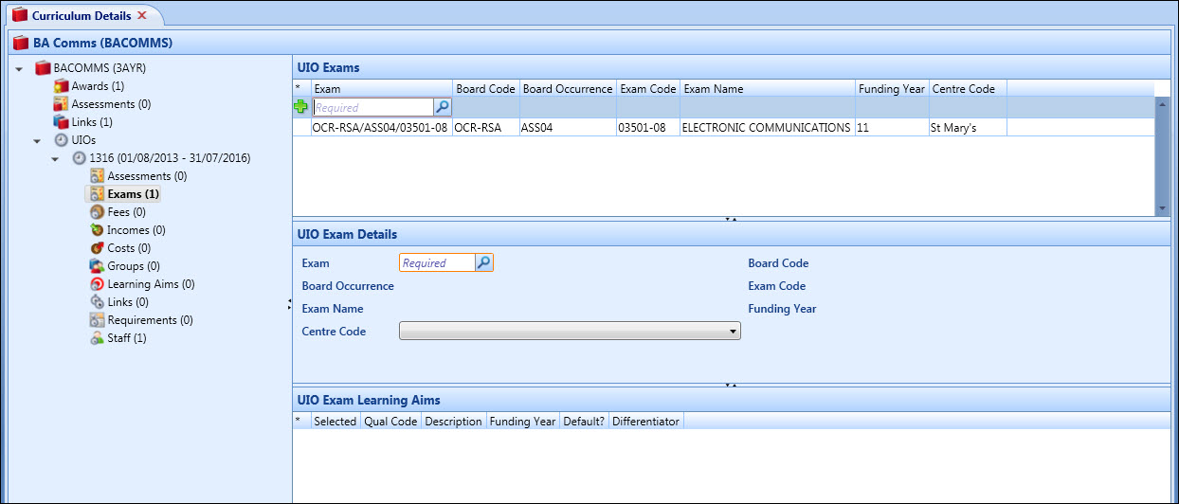This screenshot has width=1179, height=504.
Task: Click the Links (0) chain icon under 1316
Action: [97, 302]
